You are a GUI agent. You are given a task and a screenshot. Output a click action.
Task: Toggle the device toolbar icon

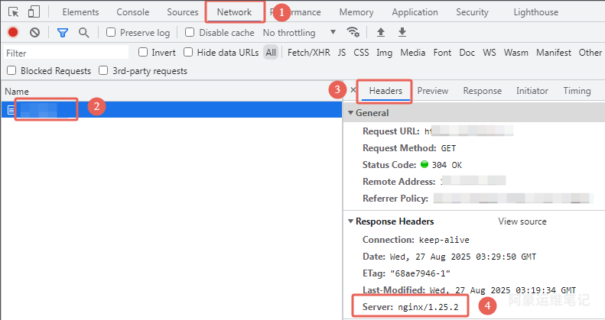[x=34, y=12]
